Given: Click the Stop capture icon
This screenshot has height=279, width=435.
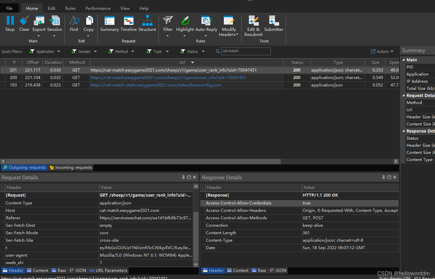Looking at the screenshot, I should click(x=10, y=20).
